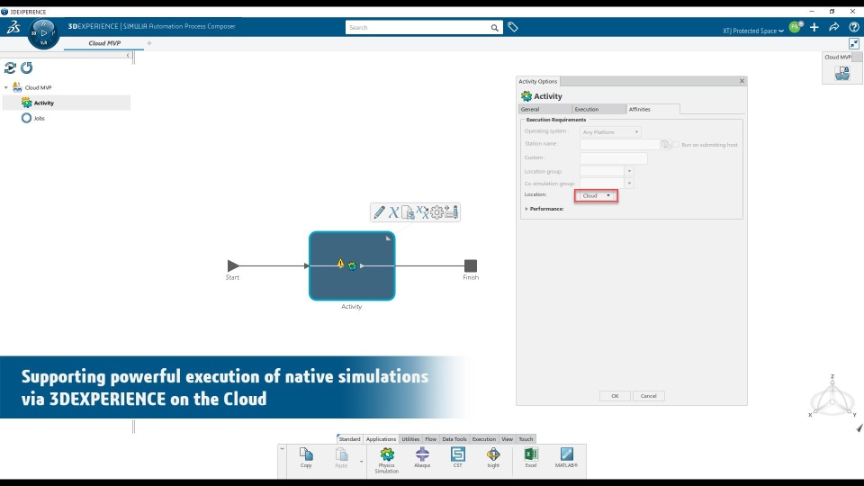Image resolution: width=864 pixels, height=486 pixels.
Task: Add a new tab with the plus
Action: [x=149, y=43]
